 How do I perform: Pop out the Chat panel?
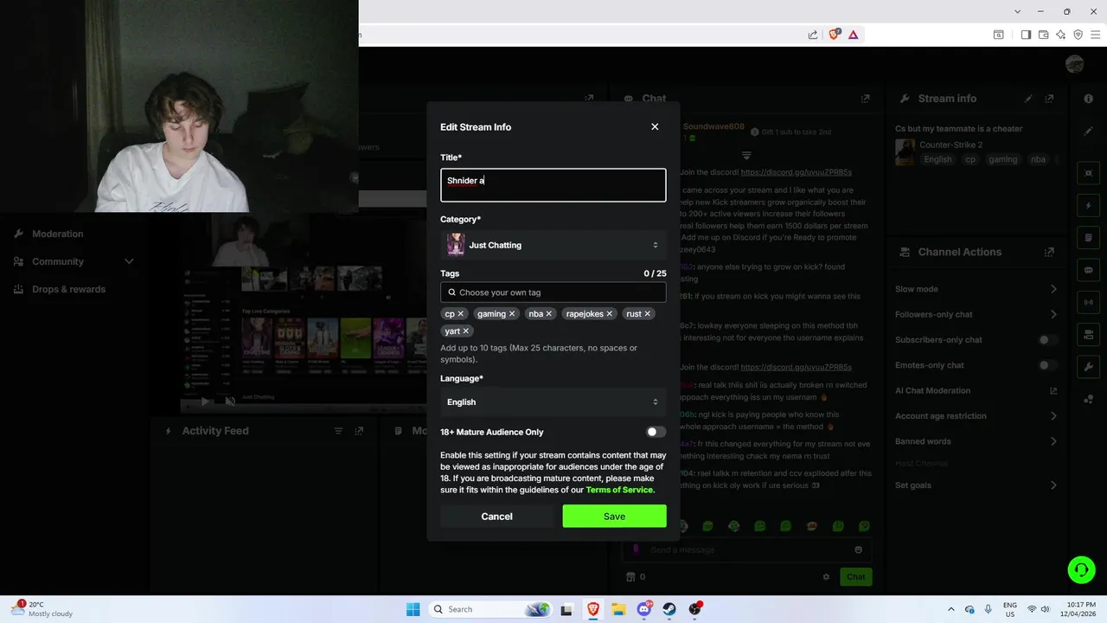tap(865, 99)
